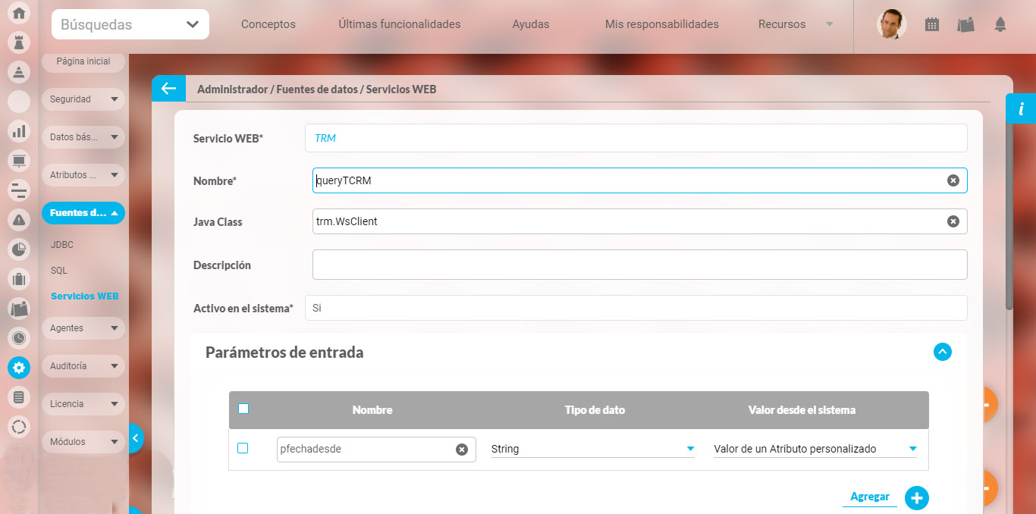Click the Agregar link
Image resolution: width=1036 pixels, height=514 pixels.
click(x=869, y=497)
